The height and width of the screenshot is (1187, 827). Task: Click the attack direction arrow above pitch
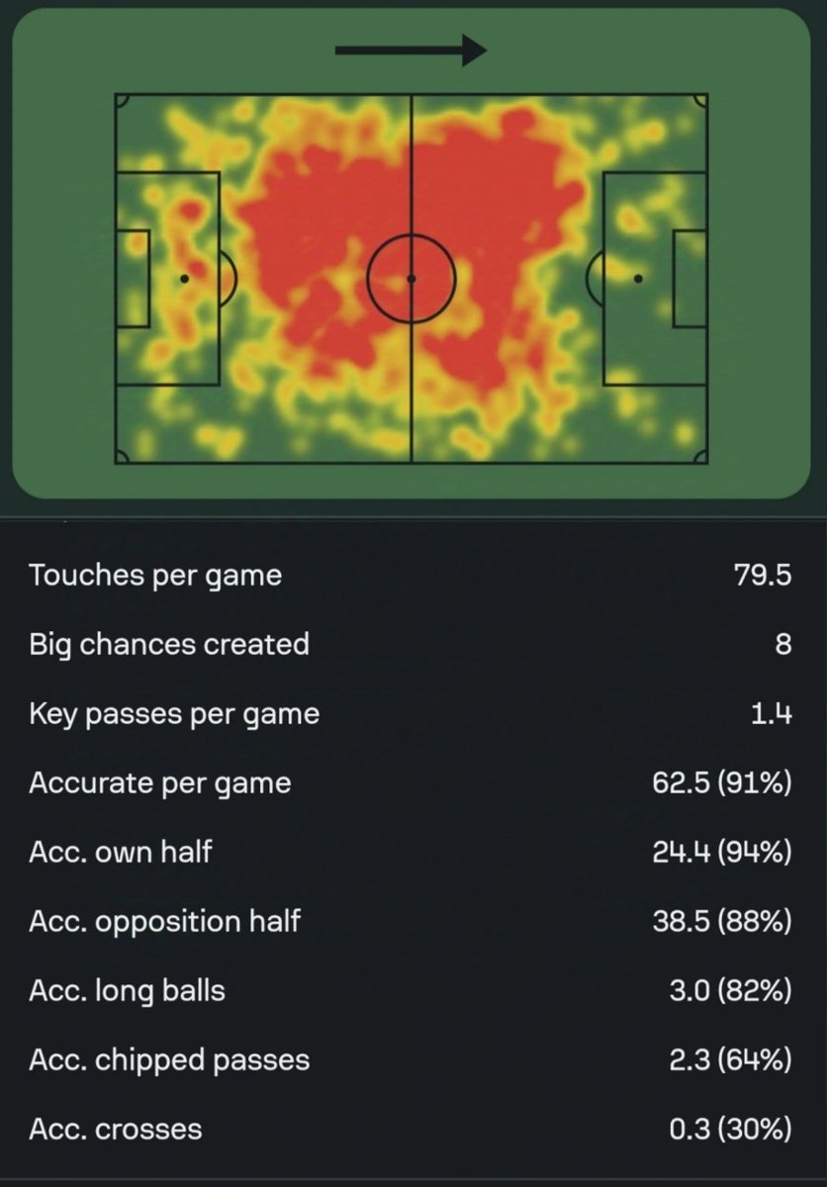[x=411, y=51]
